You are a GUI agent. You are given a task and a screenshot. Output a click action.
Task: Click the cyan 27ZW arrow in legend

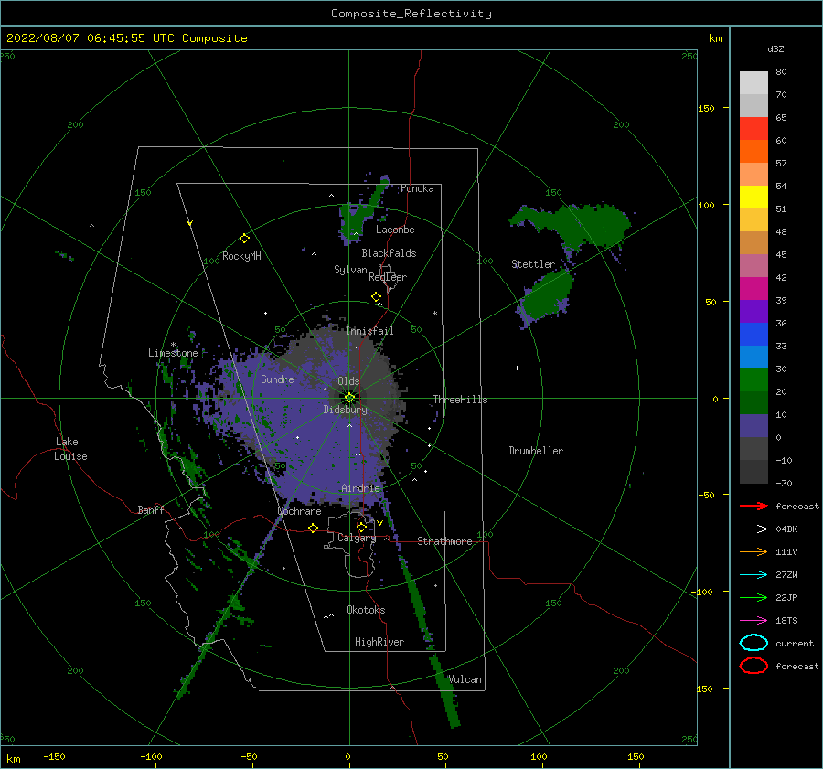pos(754,575)
